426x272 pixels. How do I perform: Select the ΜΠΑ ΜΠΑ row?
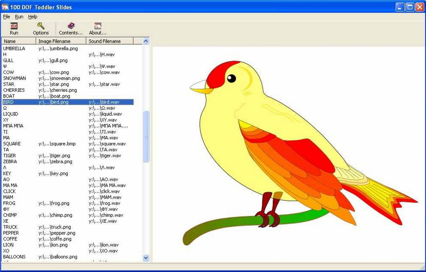68,126
